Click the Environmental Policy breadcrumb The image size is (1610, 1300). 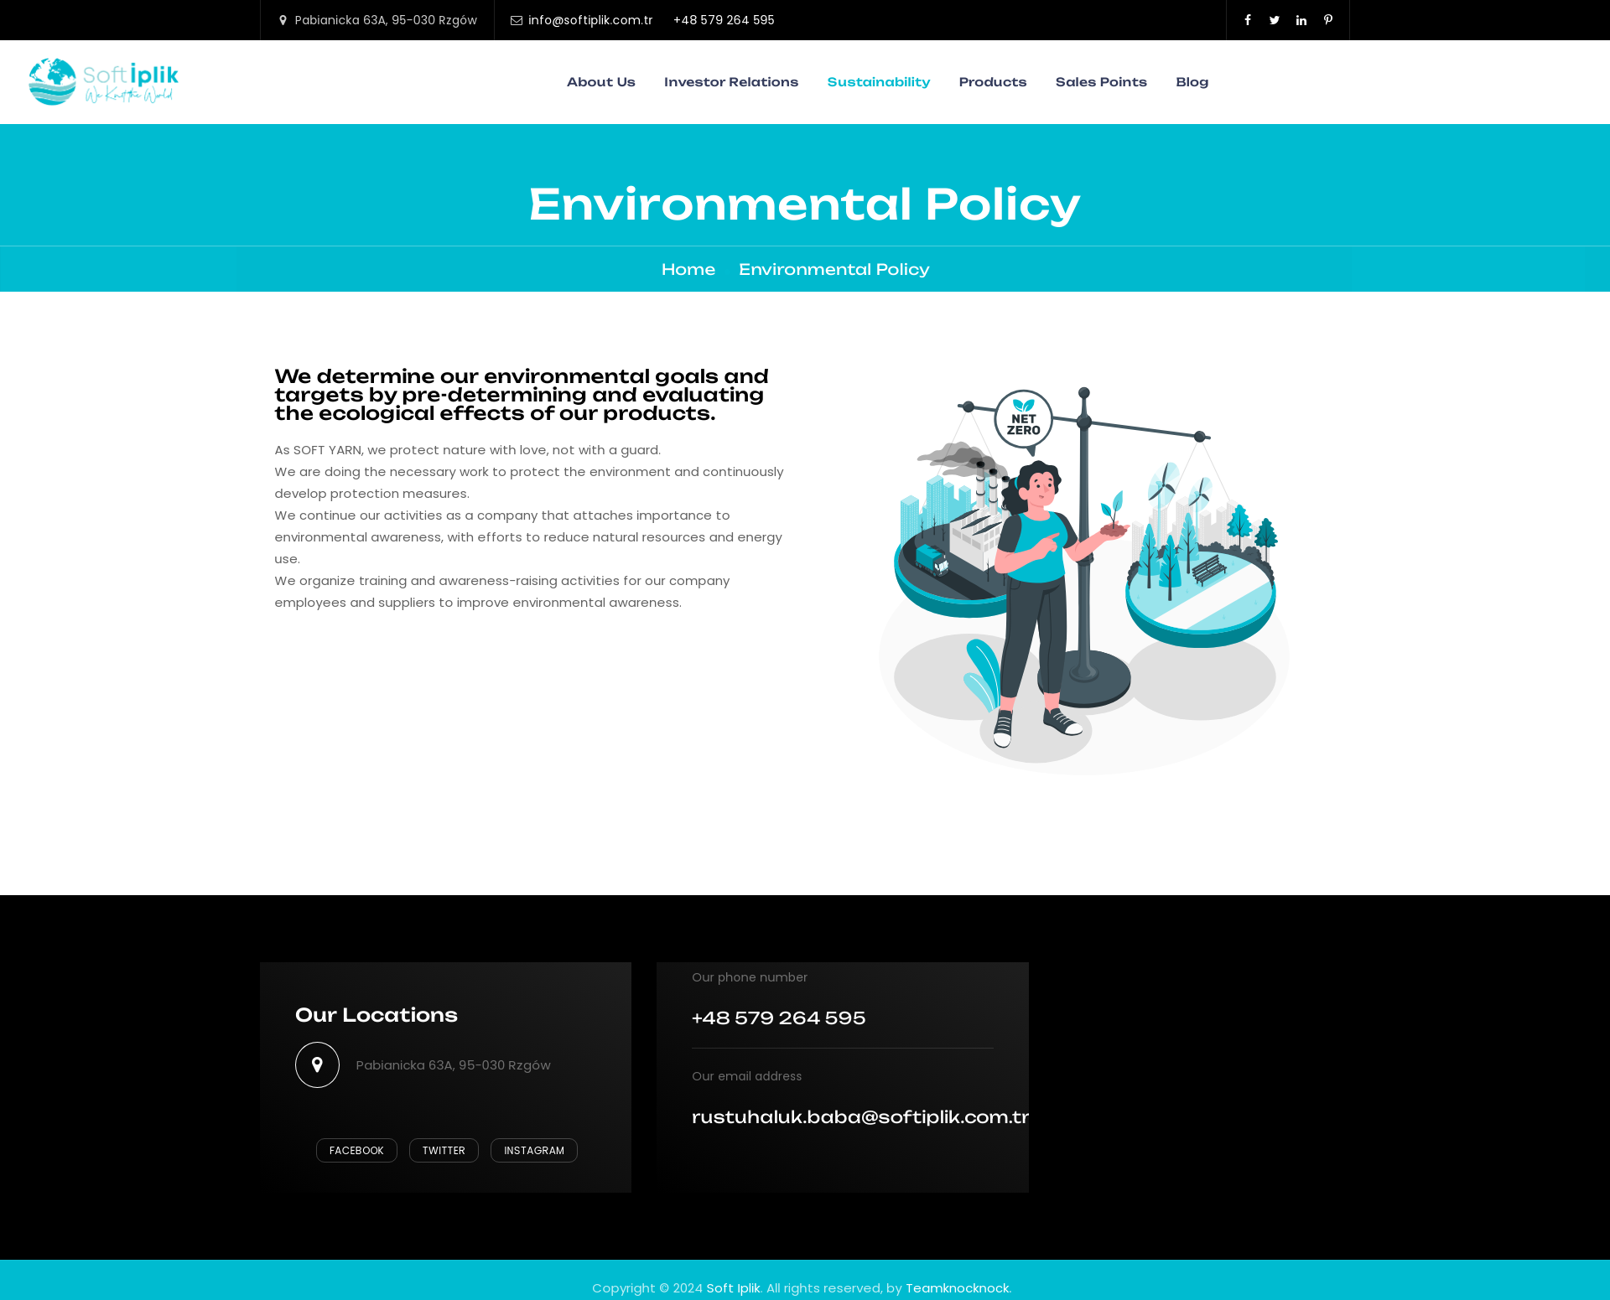[834, 269]
